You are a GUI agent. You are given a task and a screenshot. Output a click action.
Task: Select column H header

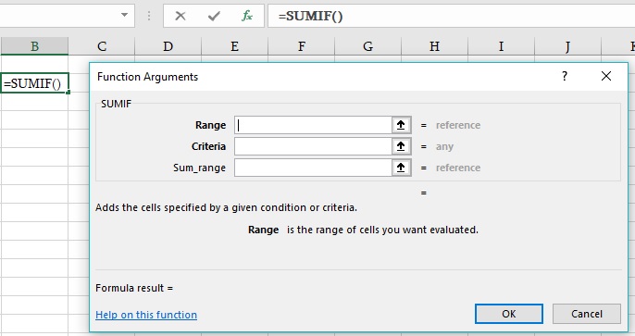[434, 46]
